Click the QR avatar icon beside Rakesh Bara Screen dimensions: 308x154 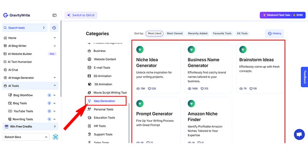(55, 137)
